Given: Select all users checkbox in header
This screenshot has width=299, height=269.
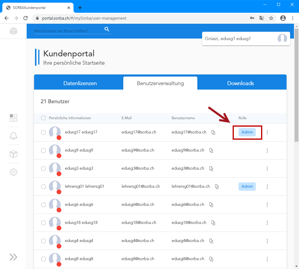Looking at the screenshot, I should click(44, 118).
